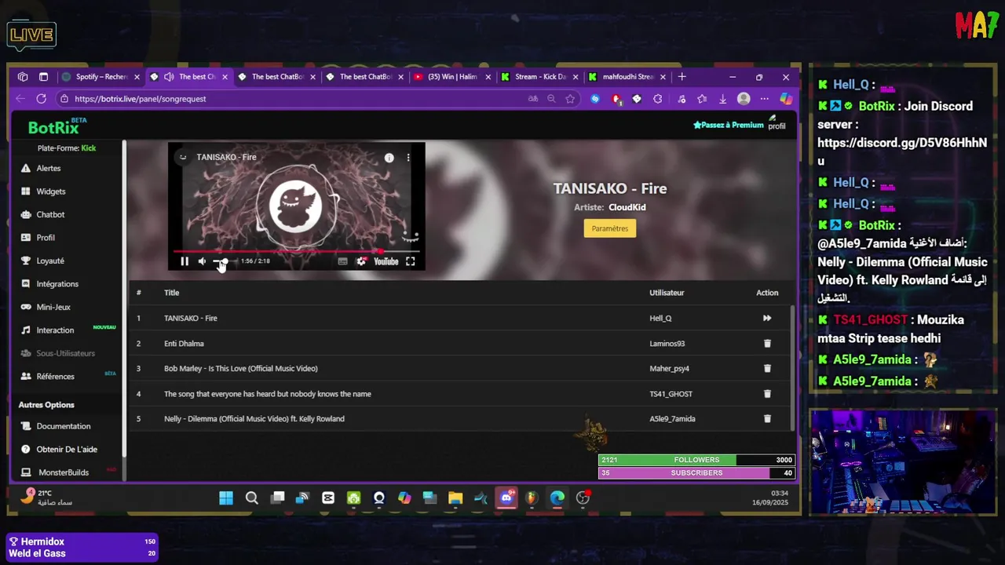
Task: Open browser downloads icon
Action: (722, 99)
